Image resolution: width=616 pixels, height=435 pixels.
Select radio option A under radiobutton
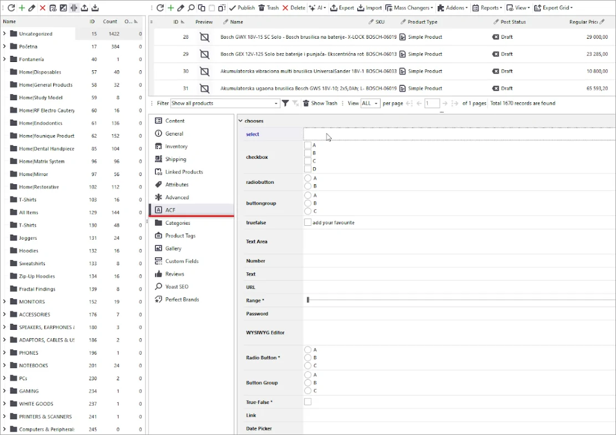[x=309, y=178]
